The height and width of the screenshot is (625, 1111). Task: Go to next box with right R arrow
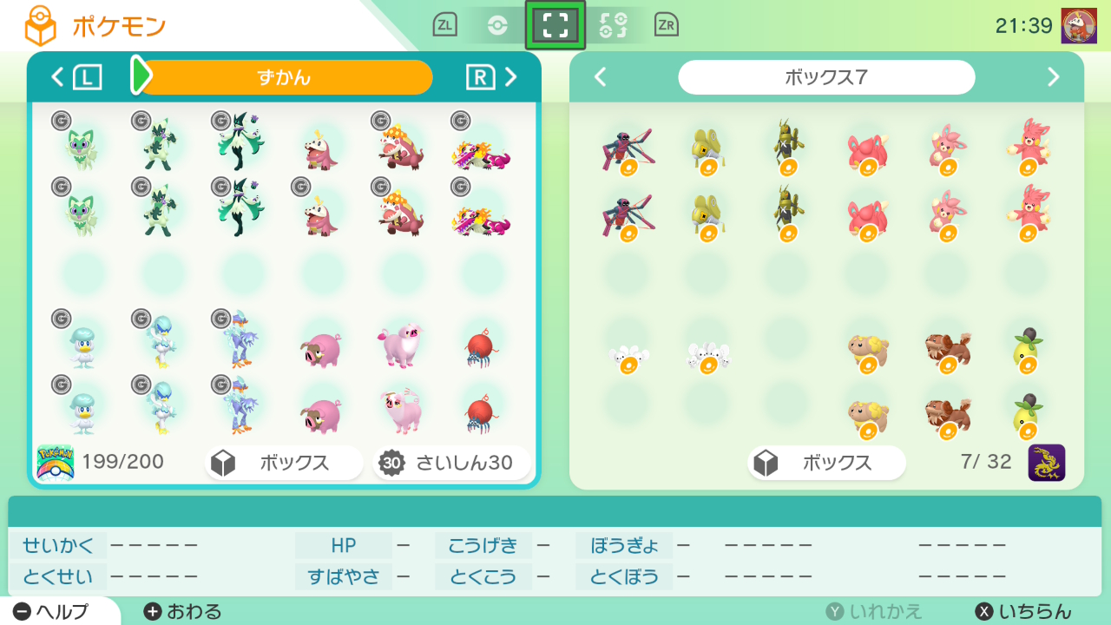(491, 77)
